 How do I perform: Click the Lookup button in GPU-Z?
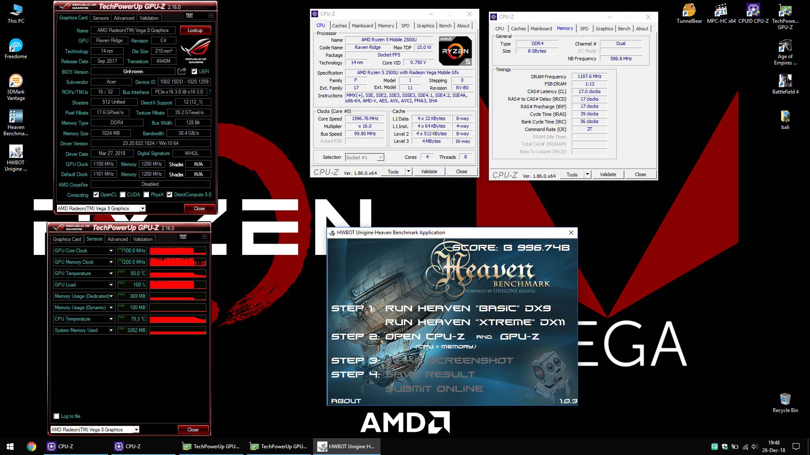coord(195,30)
